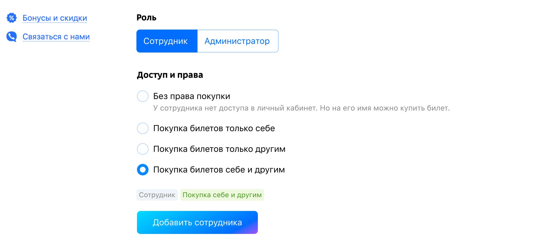Open the Связаться с нами link

(x=56, y=37)
